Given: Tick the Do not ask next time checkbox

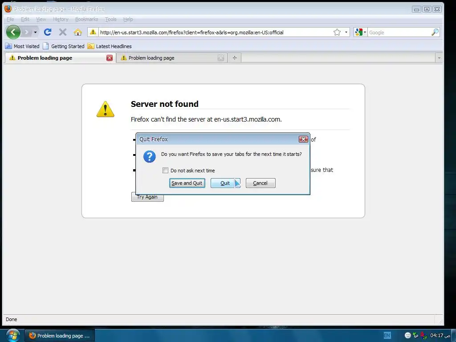Looking at the screenshot, I should (x=166, y=171).
